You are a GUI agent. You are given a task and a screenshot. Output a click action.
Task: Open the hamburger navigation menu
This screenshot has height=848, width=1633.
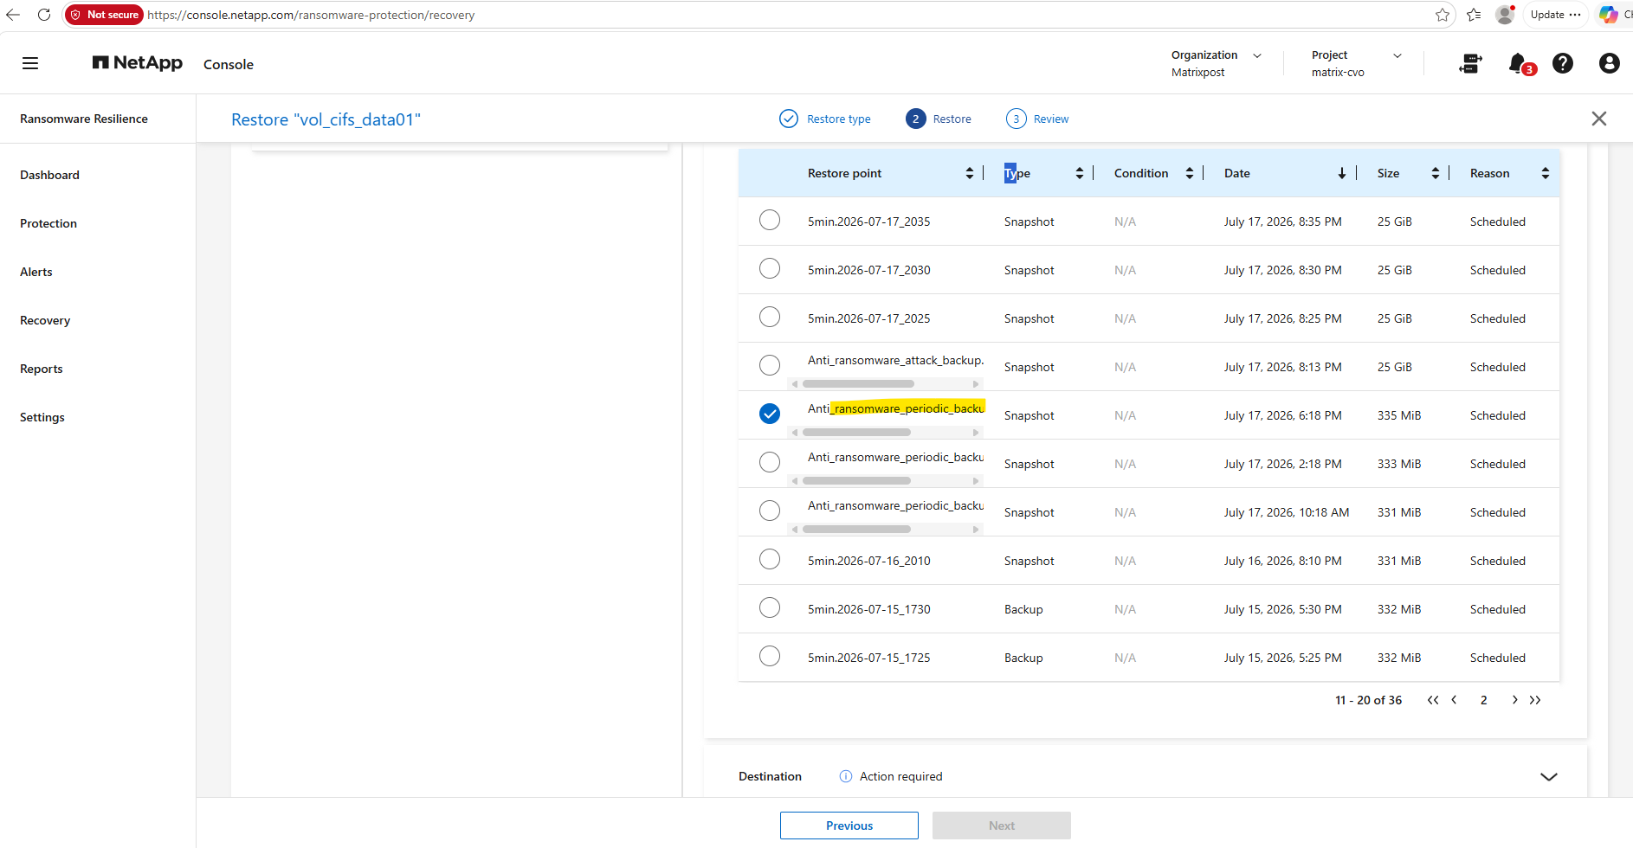click(x=30, y=63)
